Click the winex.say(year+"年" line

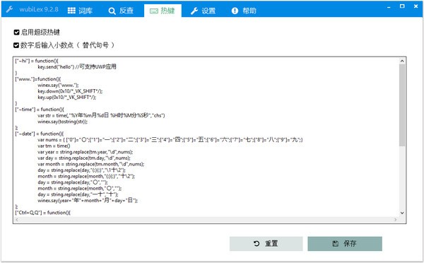[x=88, y=201]
